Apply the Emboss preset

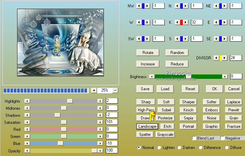click(x=212, y=110)
